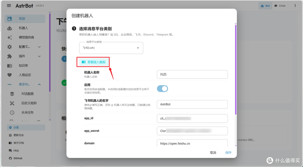Click the AstrBot logo title
The height and width of the screenshot is (167, 303).
(x=24, y=6)
